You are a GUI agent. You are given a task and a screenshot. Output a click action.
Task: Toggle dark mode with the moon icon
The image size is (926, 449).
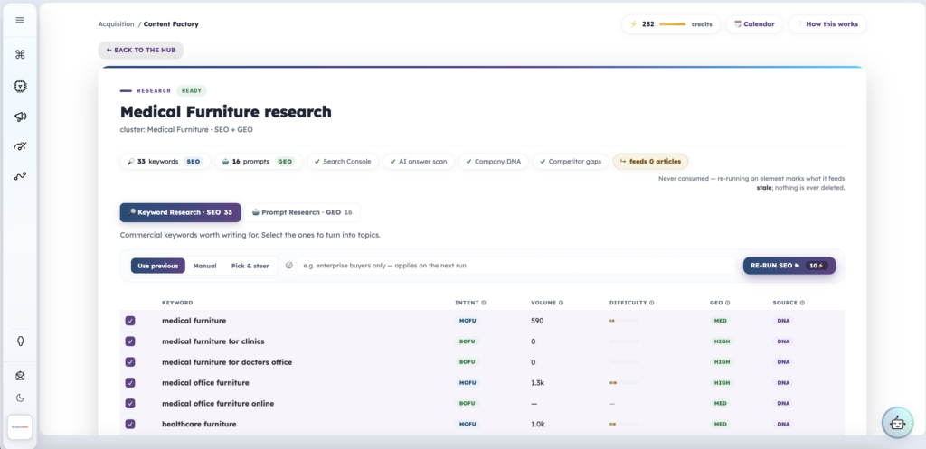[x=20, y=398]
